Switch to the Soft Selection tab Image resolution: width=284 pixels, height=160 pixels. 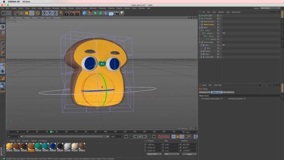[229, 92]
